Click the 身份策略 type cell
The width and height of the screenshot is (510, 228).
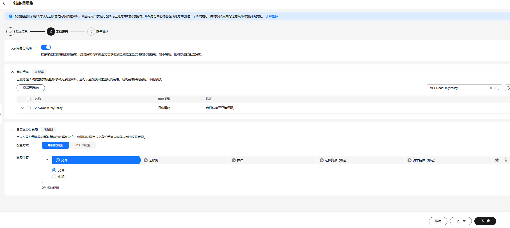tap(164, 108)
